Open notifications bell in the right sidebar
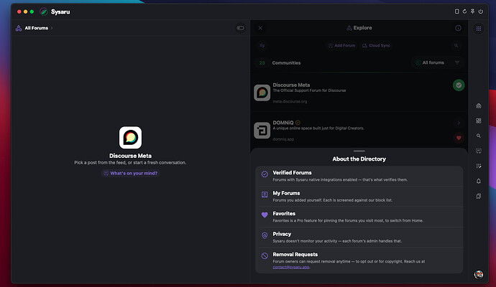This screenshot has width=496, height=287. tap(479, 181)
